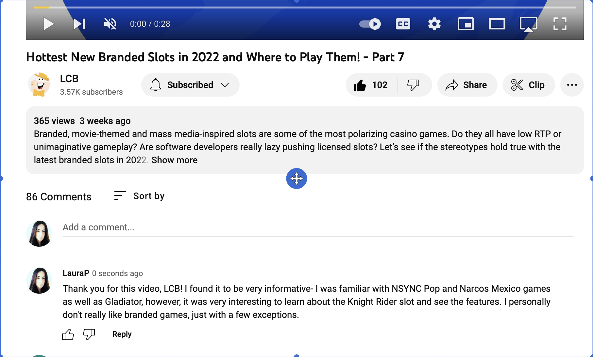Open more actions three-dot menu
Screen dimensions: 593x357
pos(572,85)
